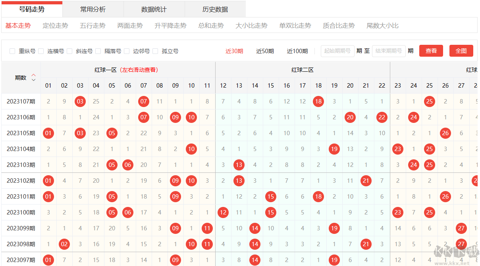This screenshot has height=266, width=480.
Task: Enable the 连横号 checkbox
Action: coord(41,51)
